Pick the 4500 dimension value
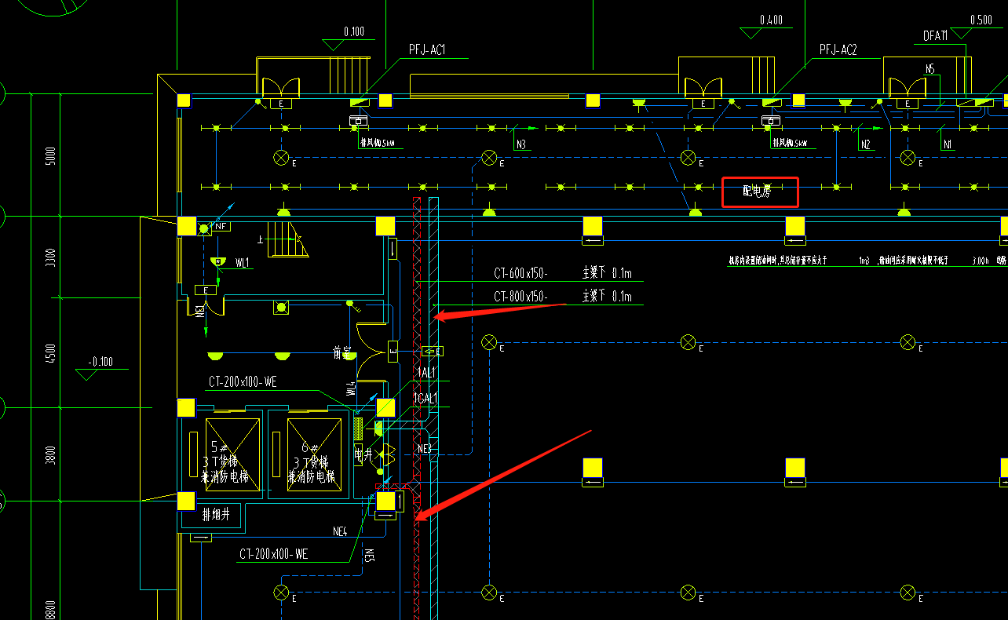 tap(49, 352)
